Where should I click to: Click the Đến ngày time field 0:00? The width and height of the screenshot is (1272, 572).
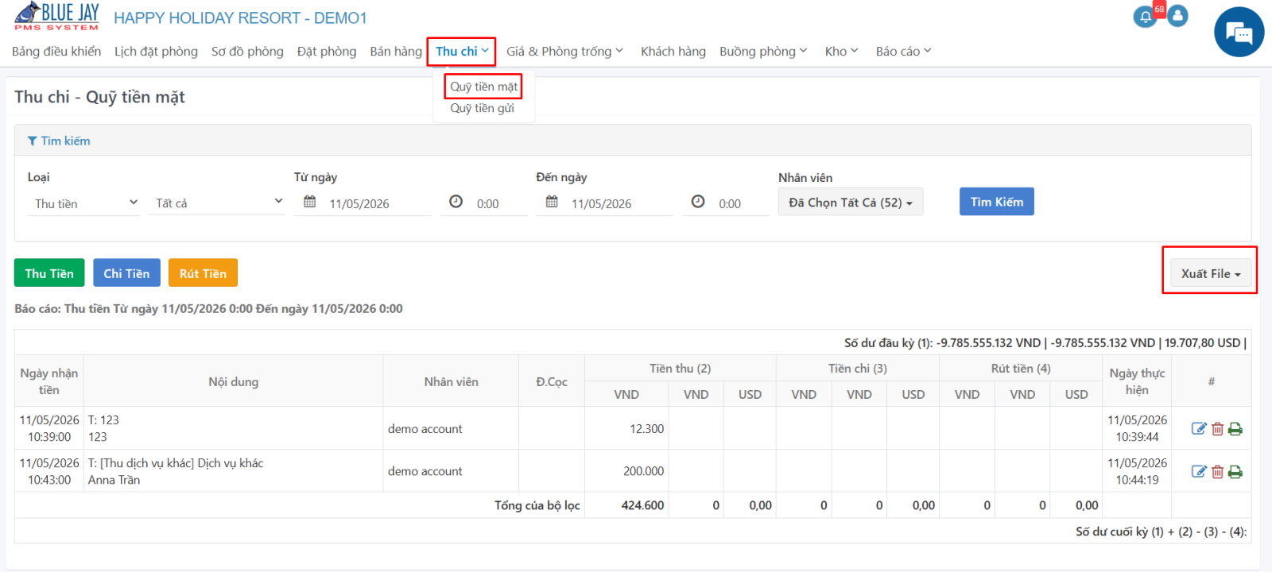[x=743, y=204]
